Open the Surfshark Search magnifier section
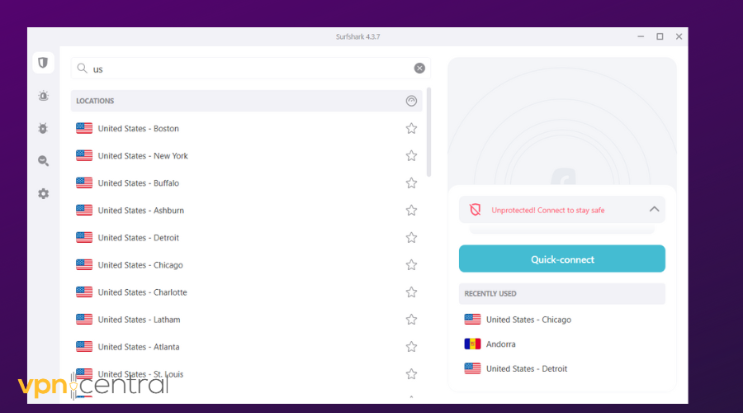 click(43, 161)
